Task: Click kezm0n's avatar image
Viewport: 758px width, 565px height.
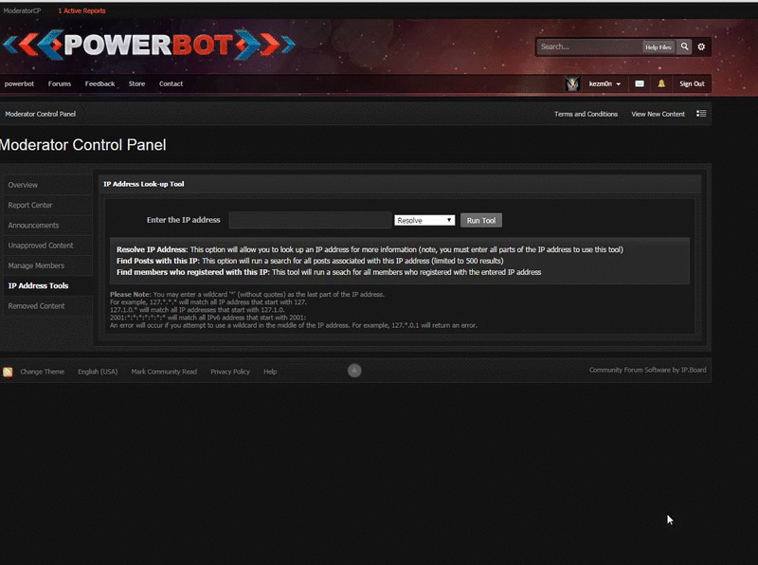Action: pyautogui.click(x=572, y=83)
